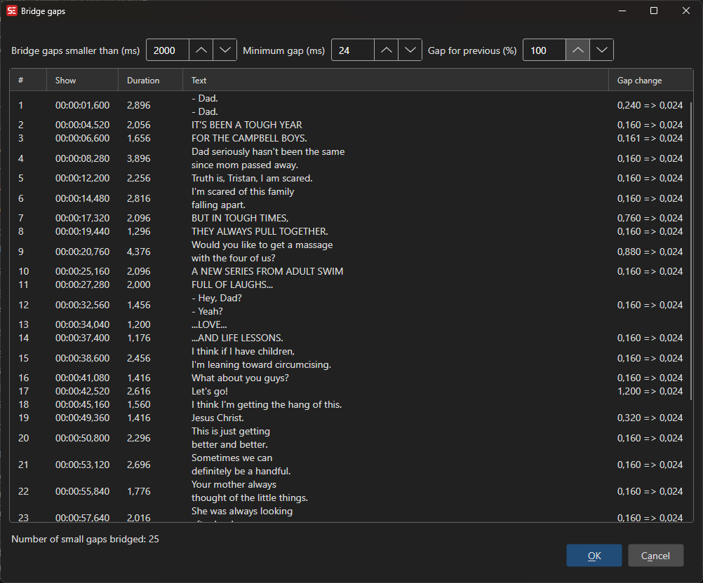
Task: Select the row with text 'Jesus Christ.'
Action: [x=217, y=418]
